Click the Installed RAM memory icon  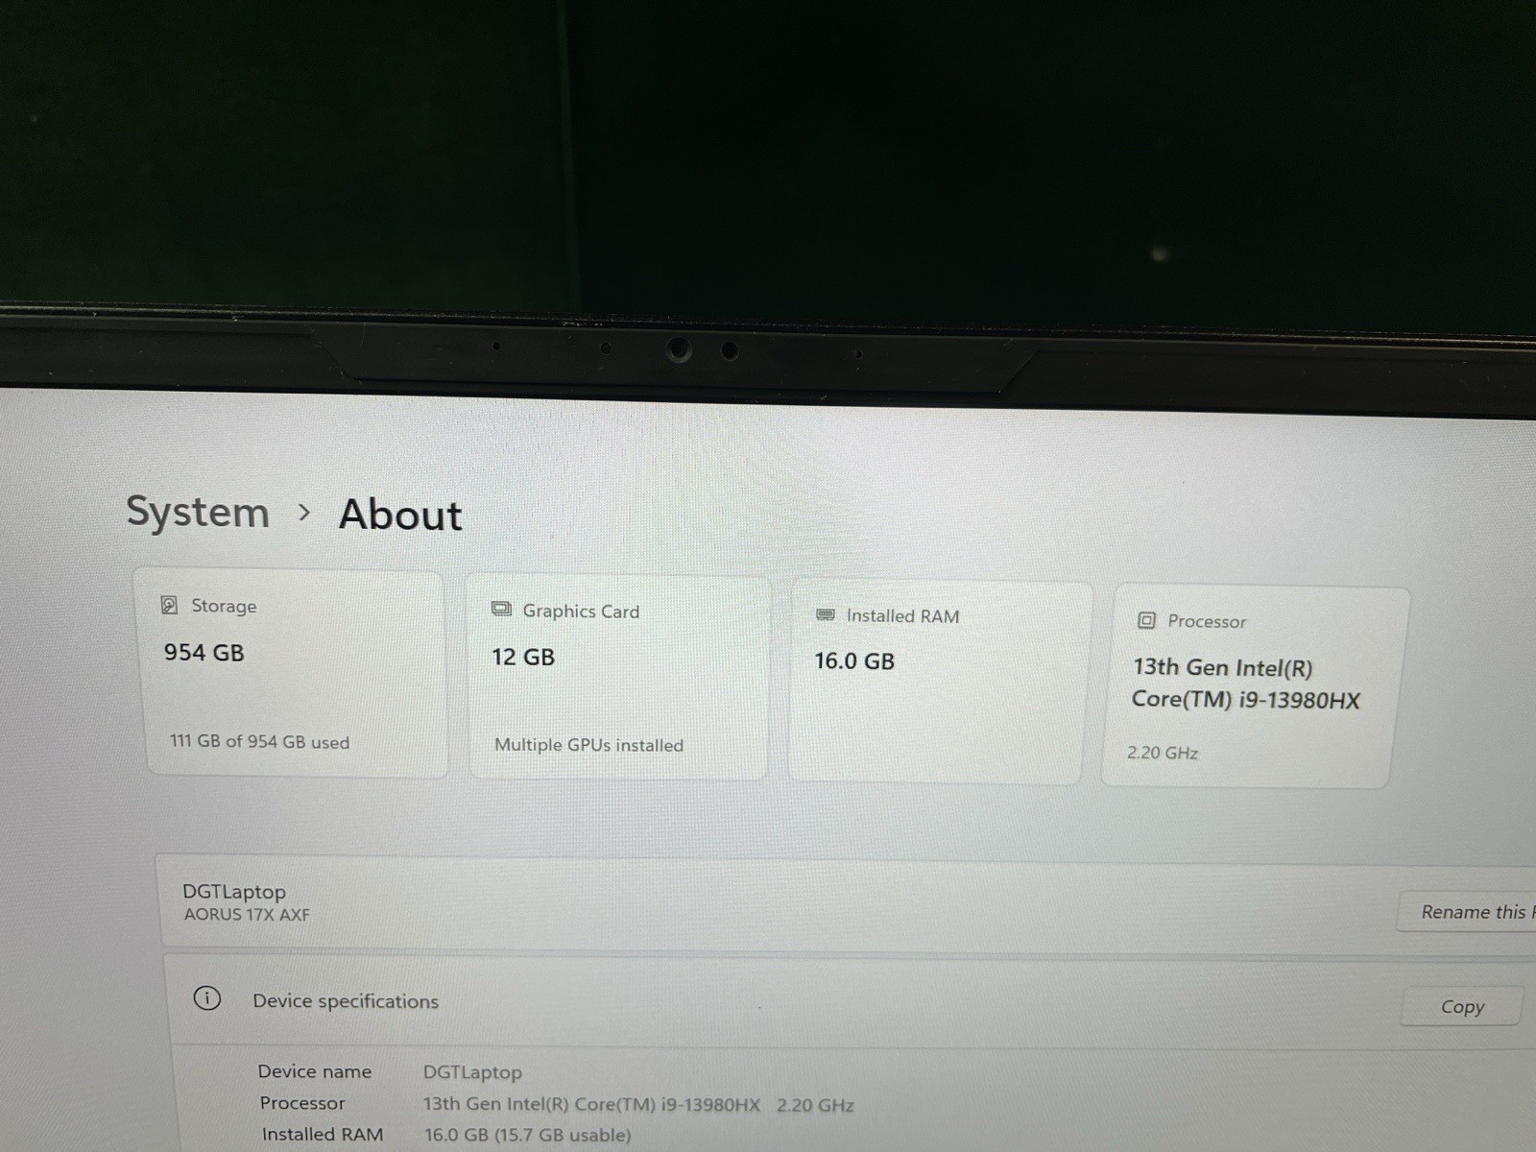tap(825, 614)
